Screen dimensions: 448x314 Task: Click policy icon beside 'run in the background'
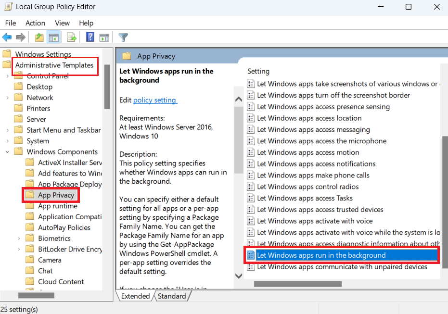pos(251,255)
